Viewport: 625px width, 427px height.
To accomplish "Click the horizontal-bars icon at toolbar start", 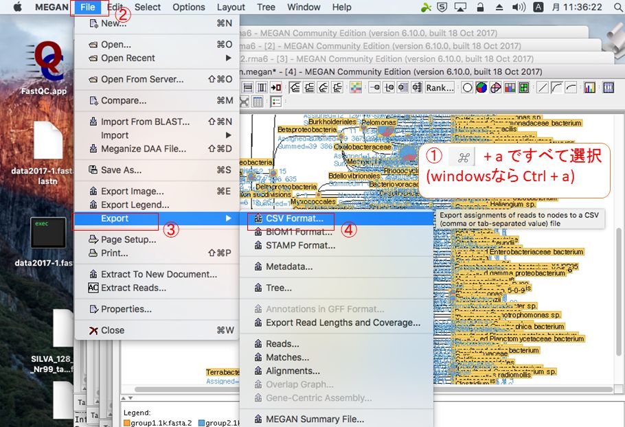I will coord(247,87).
